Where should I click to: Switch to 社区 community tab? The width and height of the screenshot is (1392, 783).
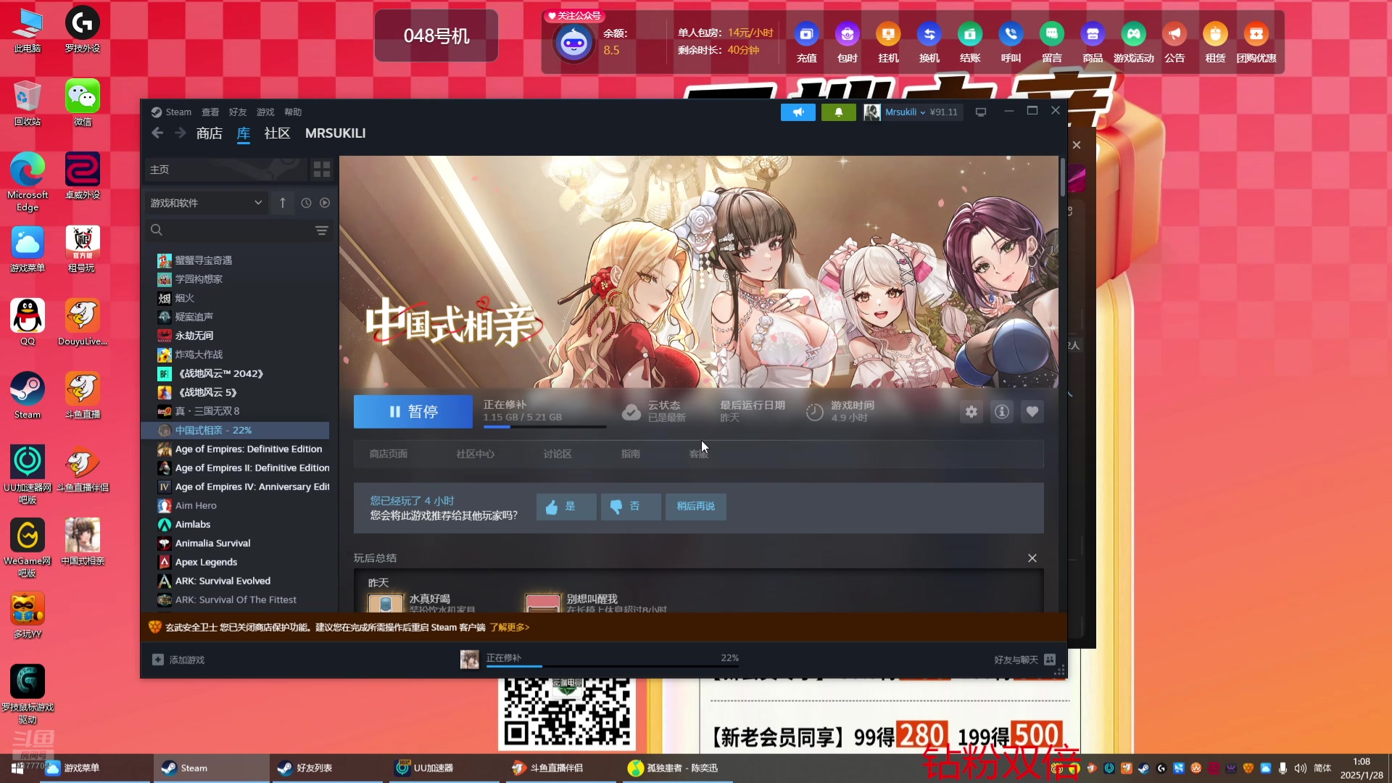coord(278,133)
